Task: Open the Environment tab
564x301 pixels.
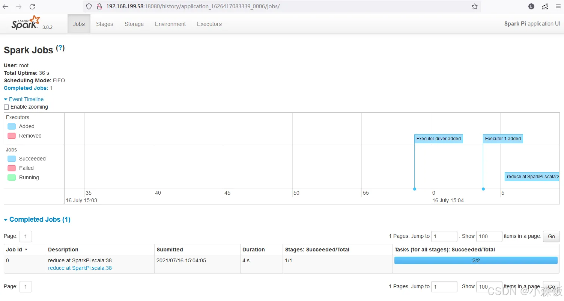Action: tap(170, 24)
